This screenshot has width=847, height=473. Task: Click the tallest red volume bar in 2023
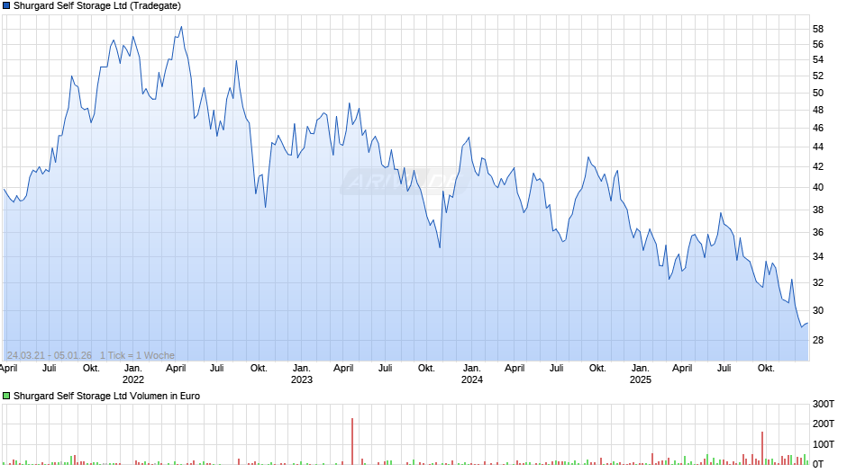tap(352, 442)
